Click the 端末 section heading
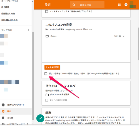 48,113
